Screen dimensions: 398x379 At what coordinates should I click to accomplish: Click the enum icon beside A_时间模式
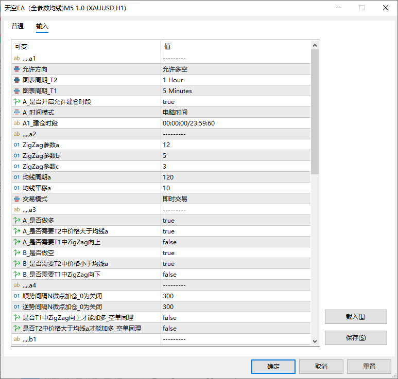[x=17, y=112]
